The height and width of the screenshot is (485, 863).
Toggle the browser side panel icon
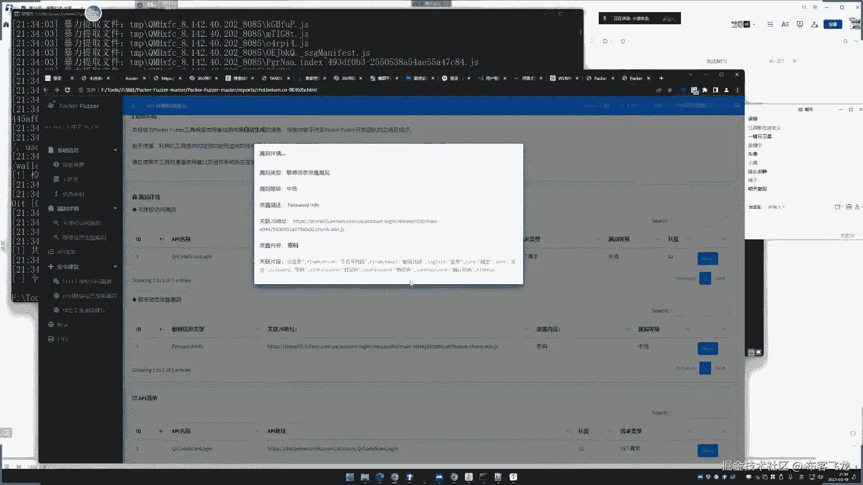pyautogui.click(x=716, y=90)
